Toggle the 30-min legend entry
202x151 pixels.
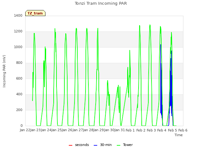coord(103,145)
